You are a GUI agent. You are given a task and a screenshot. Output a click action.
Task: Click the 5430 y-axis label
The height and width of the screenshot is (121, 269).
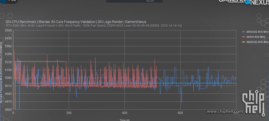click(x=9, y=38)
